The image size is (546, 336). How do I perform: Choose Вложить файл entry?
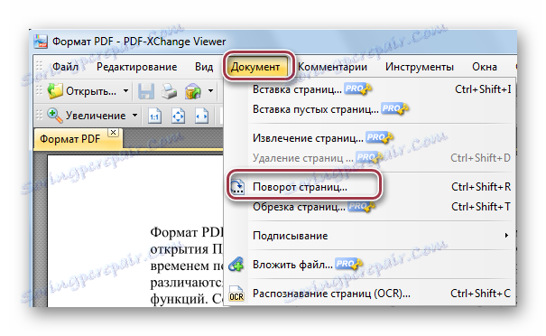[370, 265]
